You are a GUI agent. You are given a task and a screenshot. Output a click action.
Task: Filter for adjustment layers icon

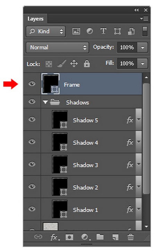89,31
